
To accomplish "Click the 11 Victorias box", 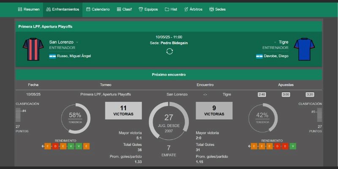I will click(x=123, y=111).
